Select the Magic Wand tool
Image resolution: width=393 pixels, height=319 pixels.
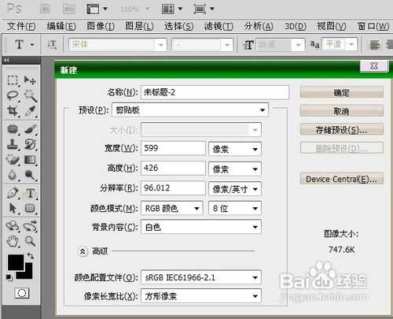click(30, 95)
